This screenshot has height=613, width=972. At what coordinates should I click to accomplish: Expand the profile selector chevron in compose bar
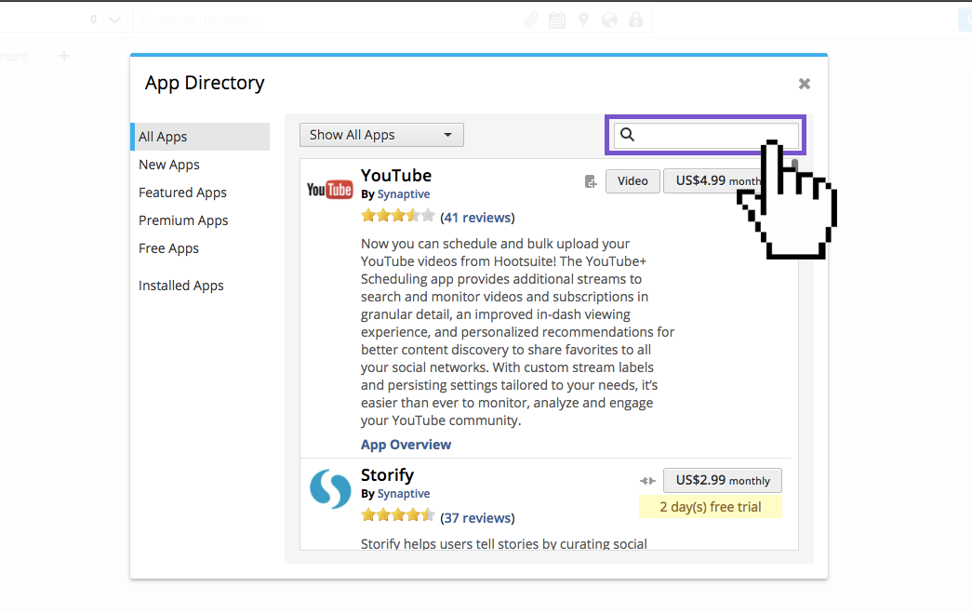coord(114,20)
